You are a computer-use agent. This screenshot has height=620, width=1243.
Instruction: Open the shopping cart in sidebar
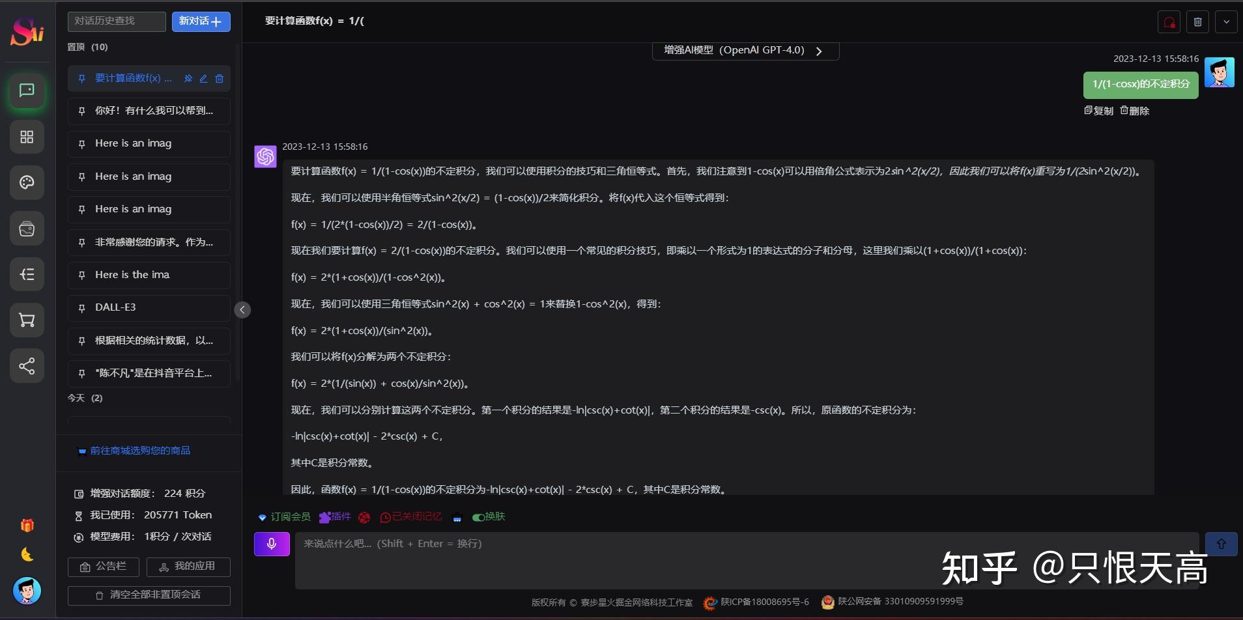coord(26,320)
